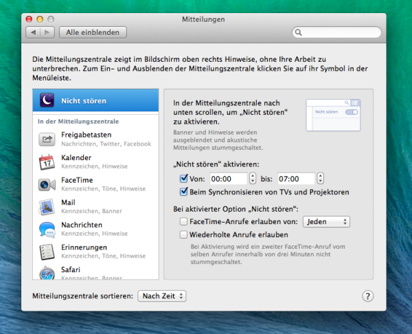Enable FaceTime-Anrufe erlauben von checkbox
The width and height of the screenshot is (412, 334).
tap(183, 221)
